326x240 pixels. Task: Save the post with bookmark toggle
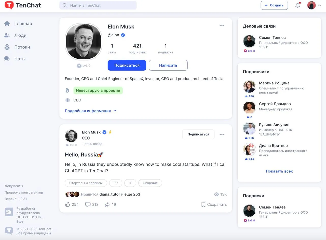tap(214, 204)
